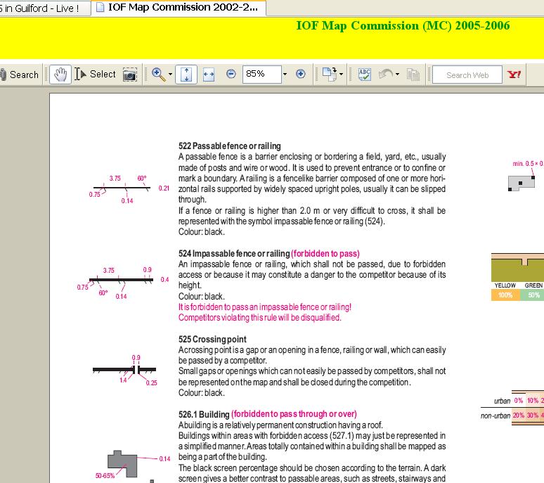Click heading "524 Impassable fence or railing"
The image size is (544, 483).
pyautogui.click(x=234, y=254)
